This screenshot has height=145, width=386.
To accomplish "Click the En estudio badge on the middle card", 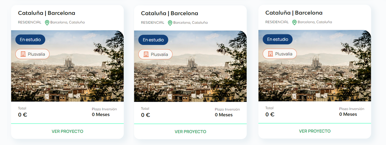I will click(x=153, y=40).
